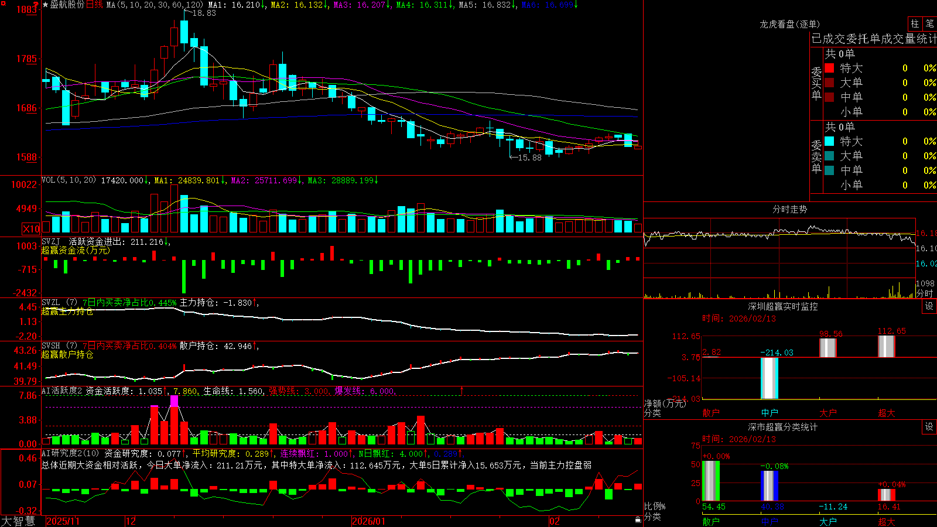The height and width of the screenshot is (527, 937).
Task: Switch to 柱 bar view
Action: 915,24
